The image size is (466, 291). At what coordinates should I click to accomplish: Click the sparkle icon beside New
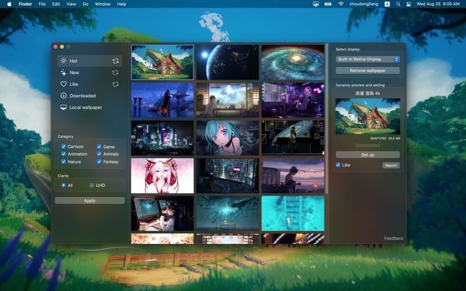[x=63, y=72]
